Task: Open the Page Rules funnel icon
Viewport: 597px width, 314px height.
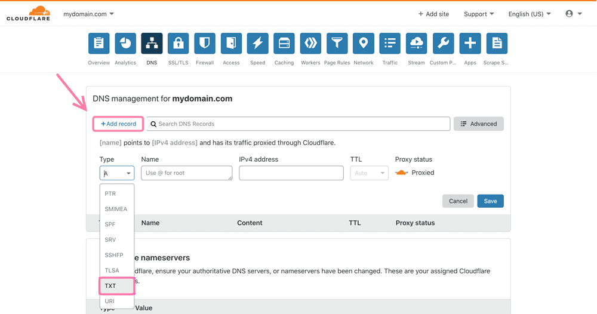Action: pyautogui.click(x=337, y=44)
